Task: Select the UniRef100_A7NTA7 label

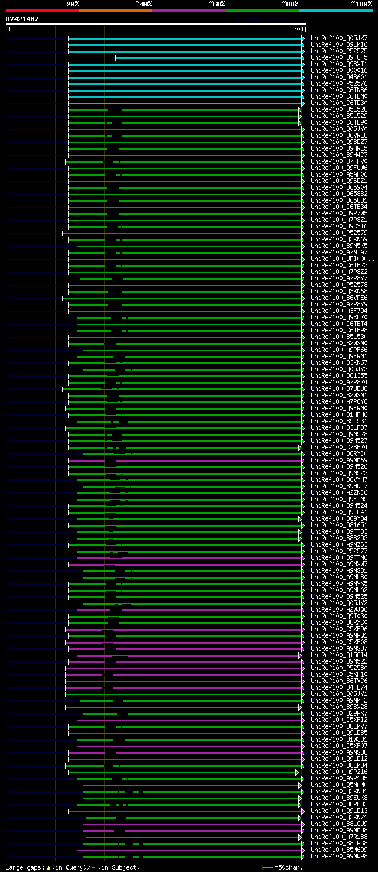Action: 339,253
